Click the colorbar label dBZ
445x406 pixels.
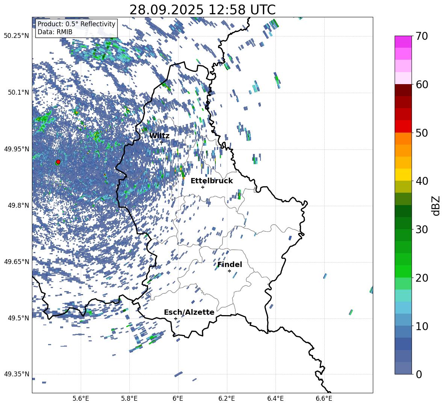point(436,205)
